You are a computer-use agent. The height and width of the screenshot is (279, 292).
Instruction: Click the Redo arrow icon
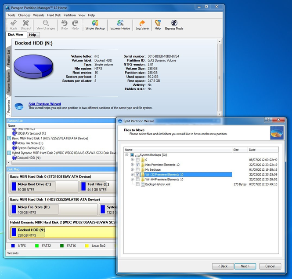75,23
